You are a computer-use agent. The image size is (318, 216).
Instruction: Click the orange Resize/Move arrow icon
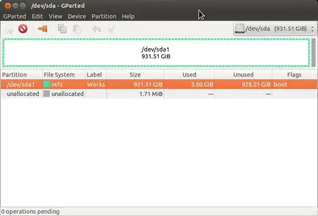click(x=42, y=29)
